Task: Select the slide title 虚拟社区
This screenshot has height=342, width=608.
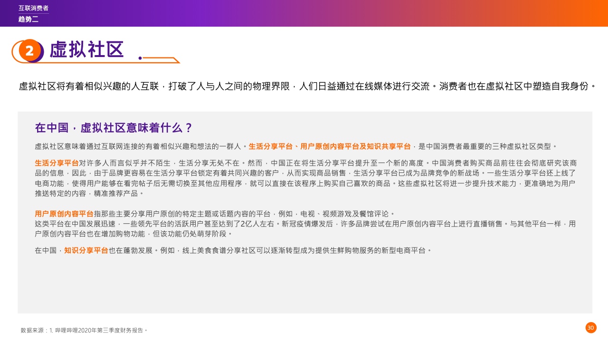Action: point(86,50)
